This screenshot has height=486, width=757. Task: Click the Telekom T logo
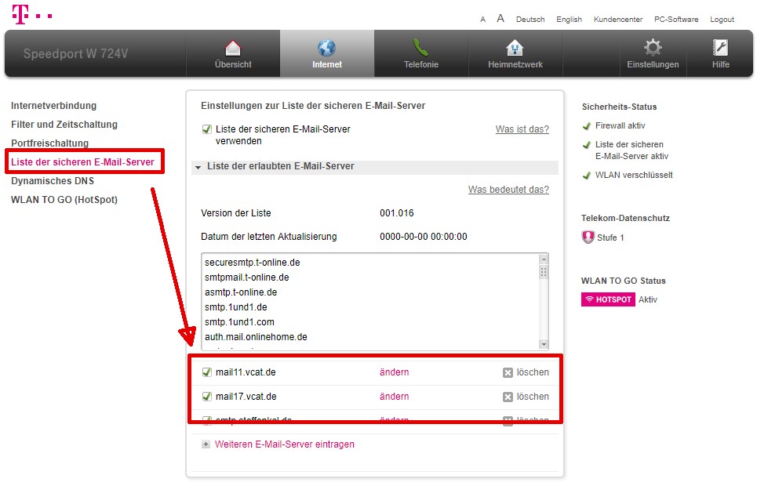(x=21, y=13)
